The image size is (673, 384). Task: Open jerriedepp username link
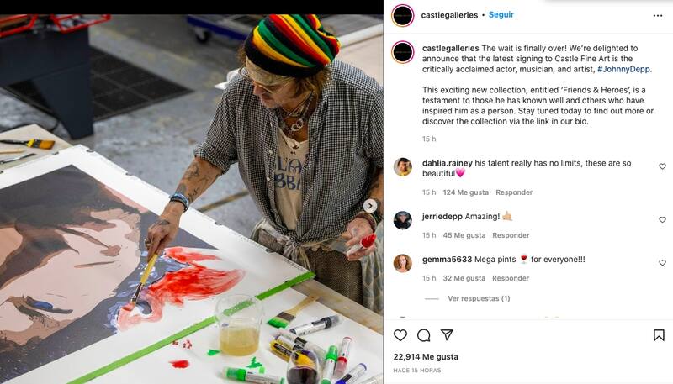point(438,216)
